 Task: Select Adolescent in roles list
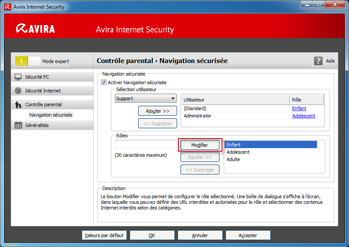(271, 152)
